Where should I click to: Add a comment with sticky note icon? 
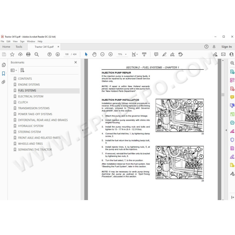[156, 54]
